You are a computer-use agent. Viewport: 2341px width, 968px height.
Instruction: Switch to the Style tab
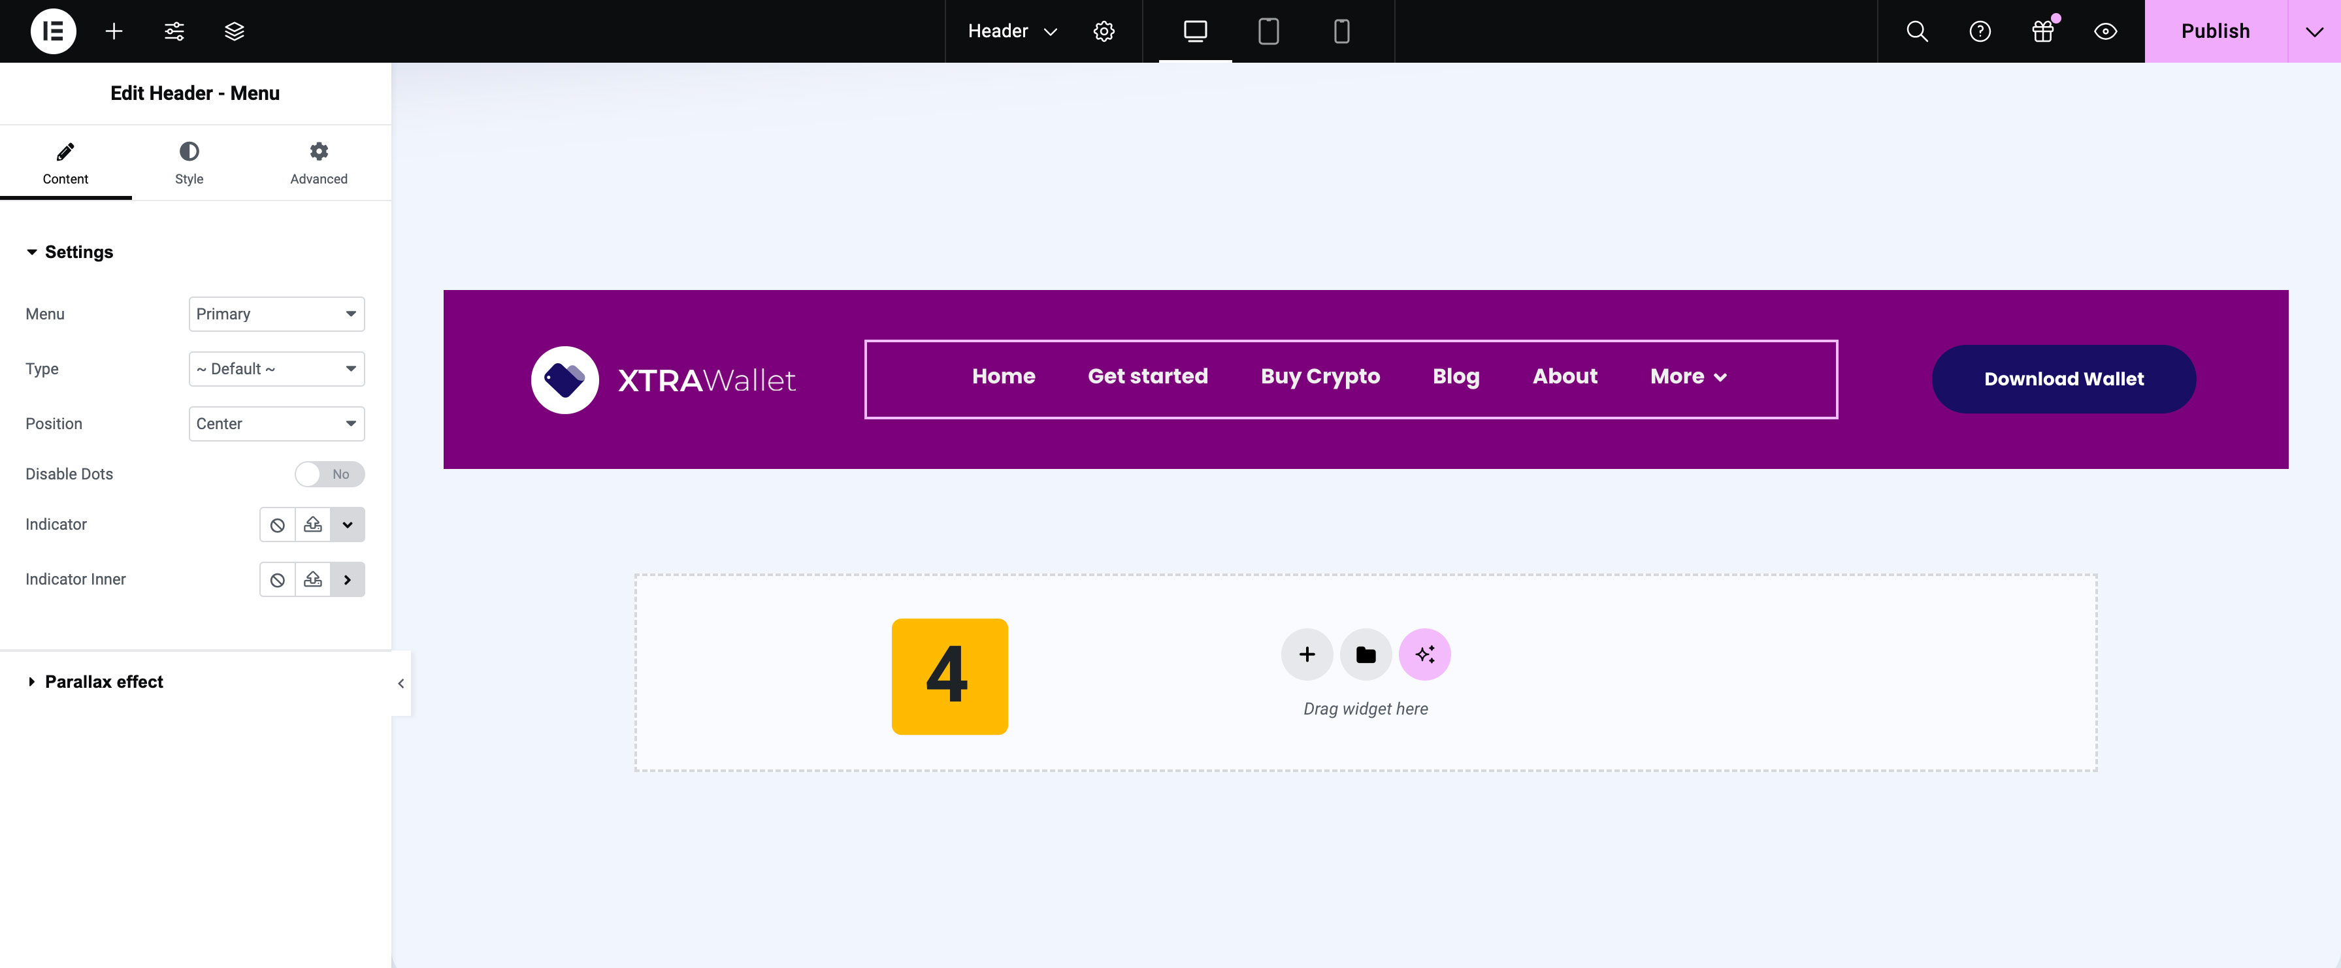click(x=189, y=163)
